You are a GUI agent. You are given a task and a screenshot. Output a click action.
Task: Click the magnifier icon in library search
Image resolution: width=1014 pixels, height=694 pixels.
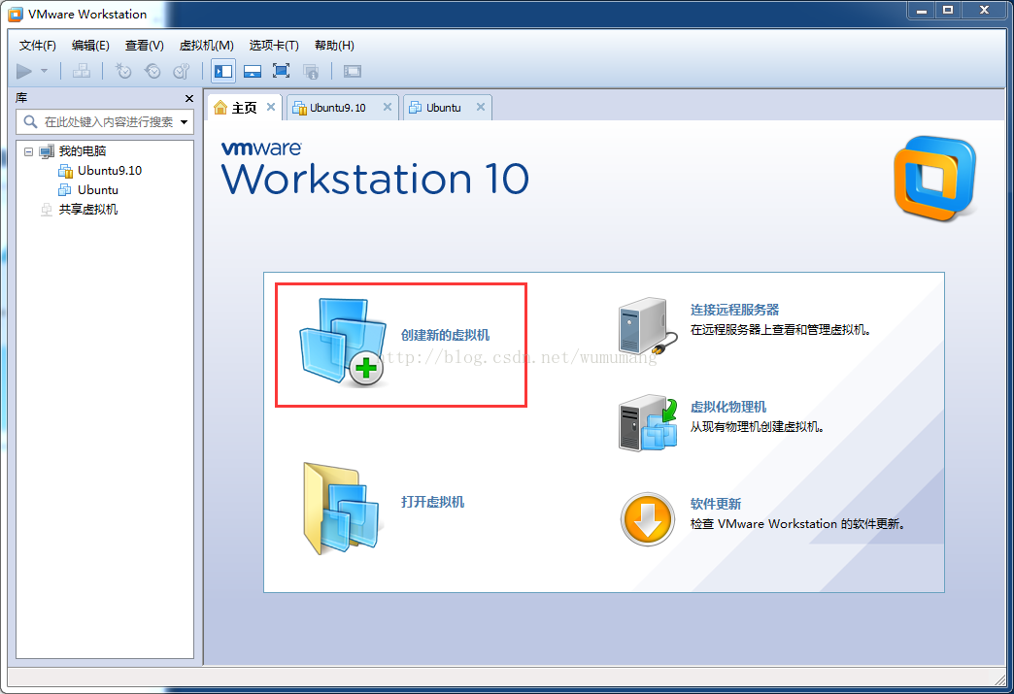(x=30, y=121)
